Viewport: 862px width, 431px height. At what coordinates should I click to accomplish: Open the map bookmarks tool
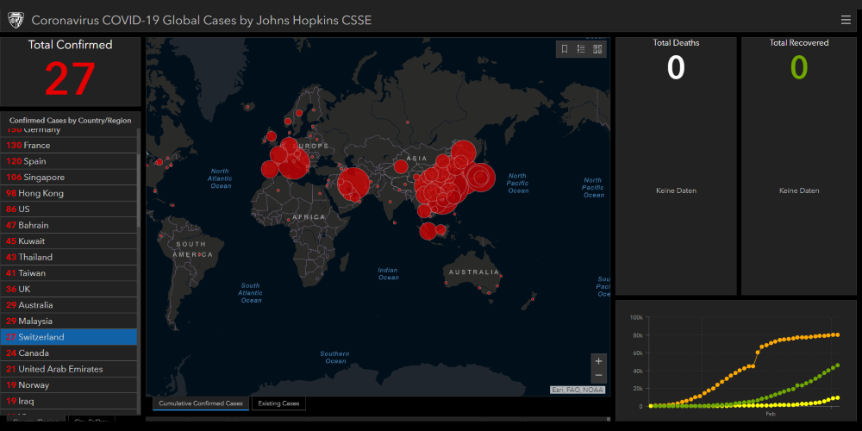(565, 49)
